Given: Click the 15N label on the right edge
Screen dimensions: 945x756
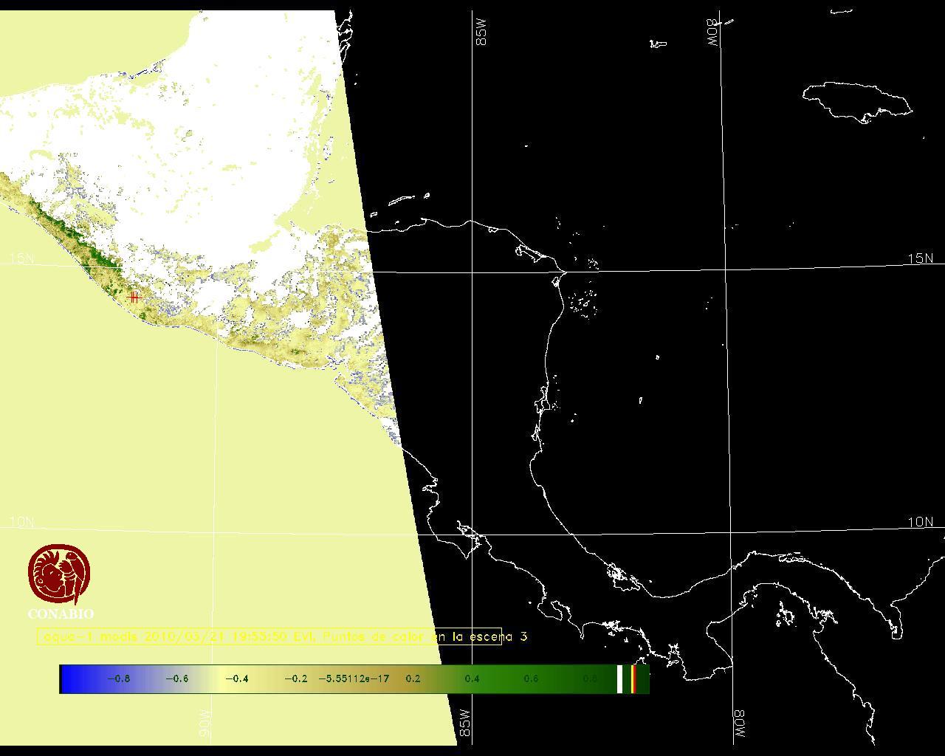Looking at the screenshot, I should (x=920, y=258).
